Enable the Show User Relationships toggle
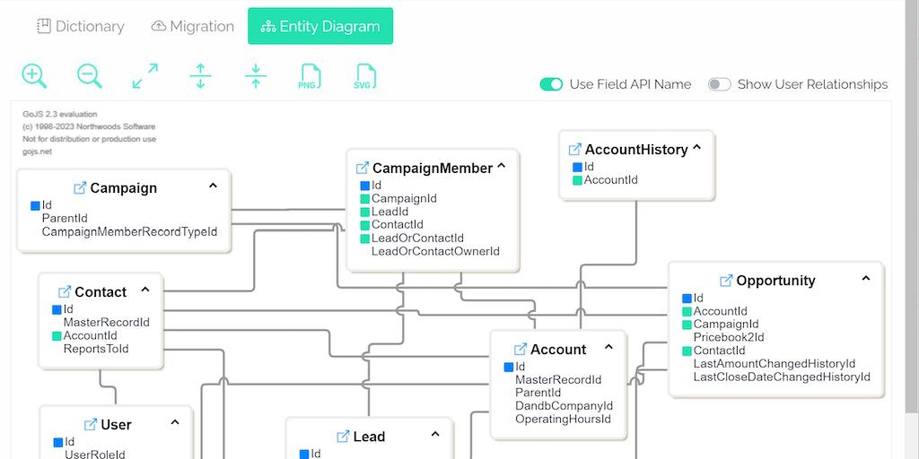919x459 pixels. 719,84
